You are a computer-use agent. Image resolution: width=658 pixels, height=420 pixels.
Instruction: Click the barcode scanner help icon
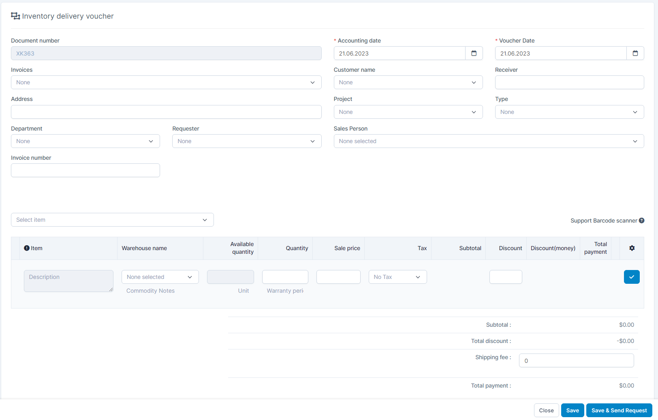point(641,221)
